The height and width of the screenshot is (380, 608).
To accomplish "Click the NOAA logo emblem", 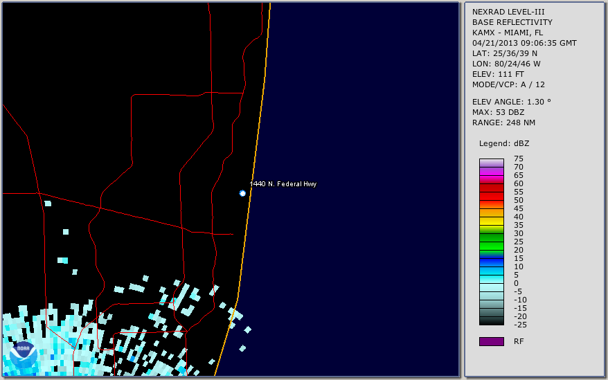I will pos(24,355).
